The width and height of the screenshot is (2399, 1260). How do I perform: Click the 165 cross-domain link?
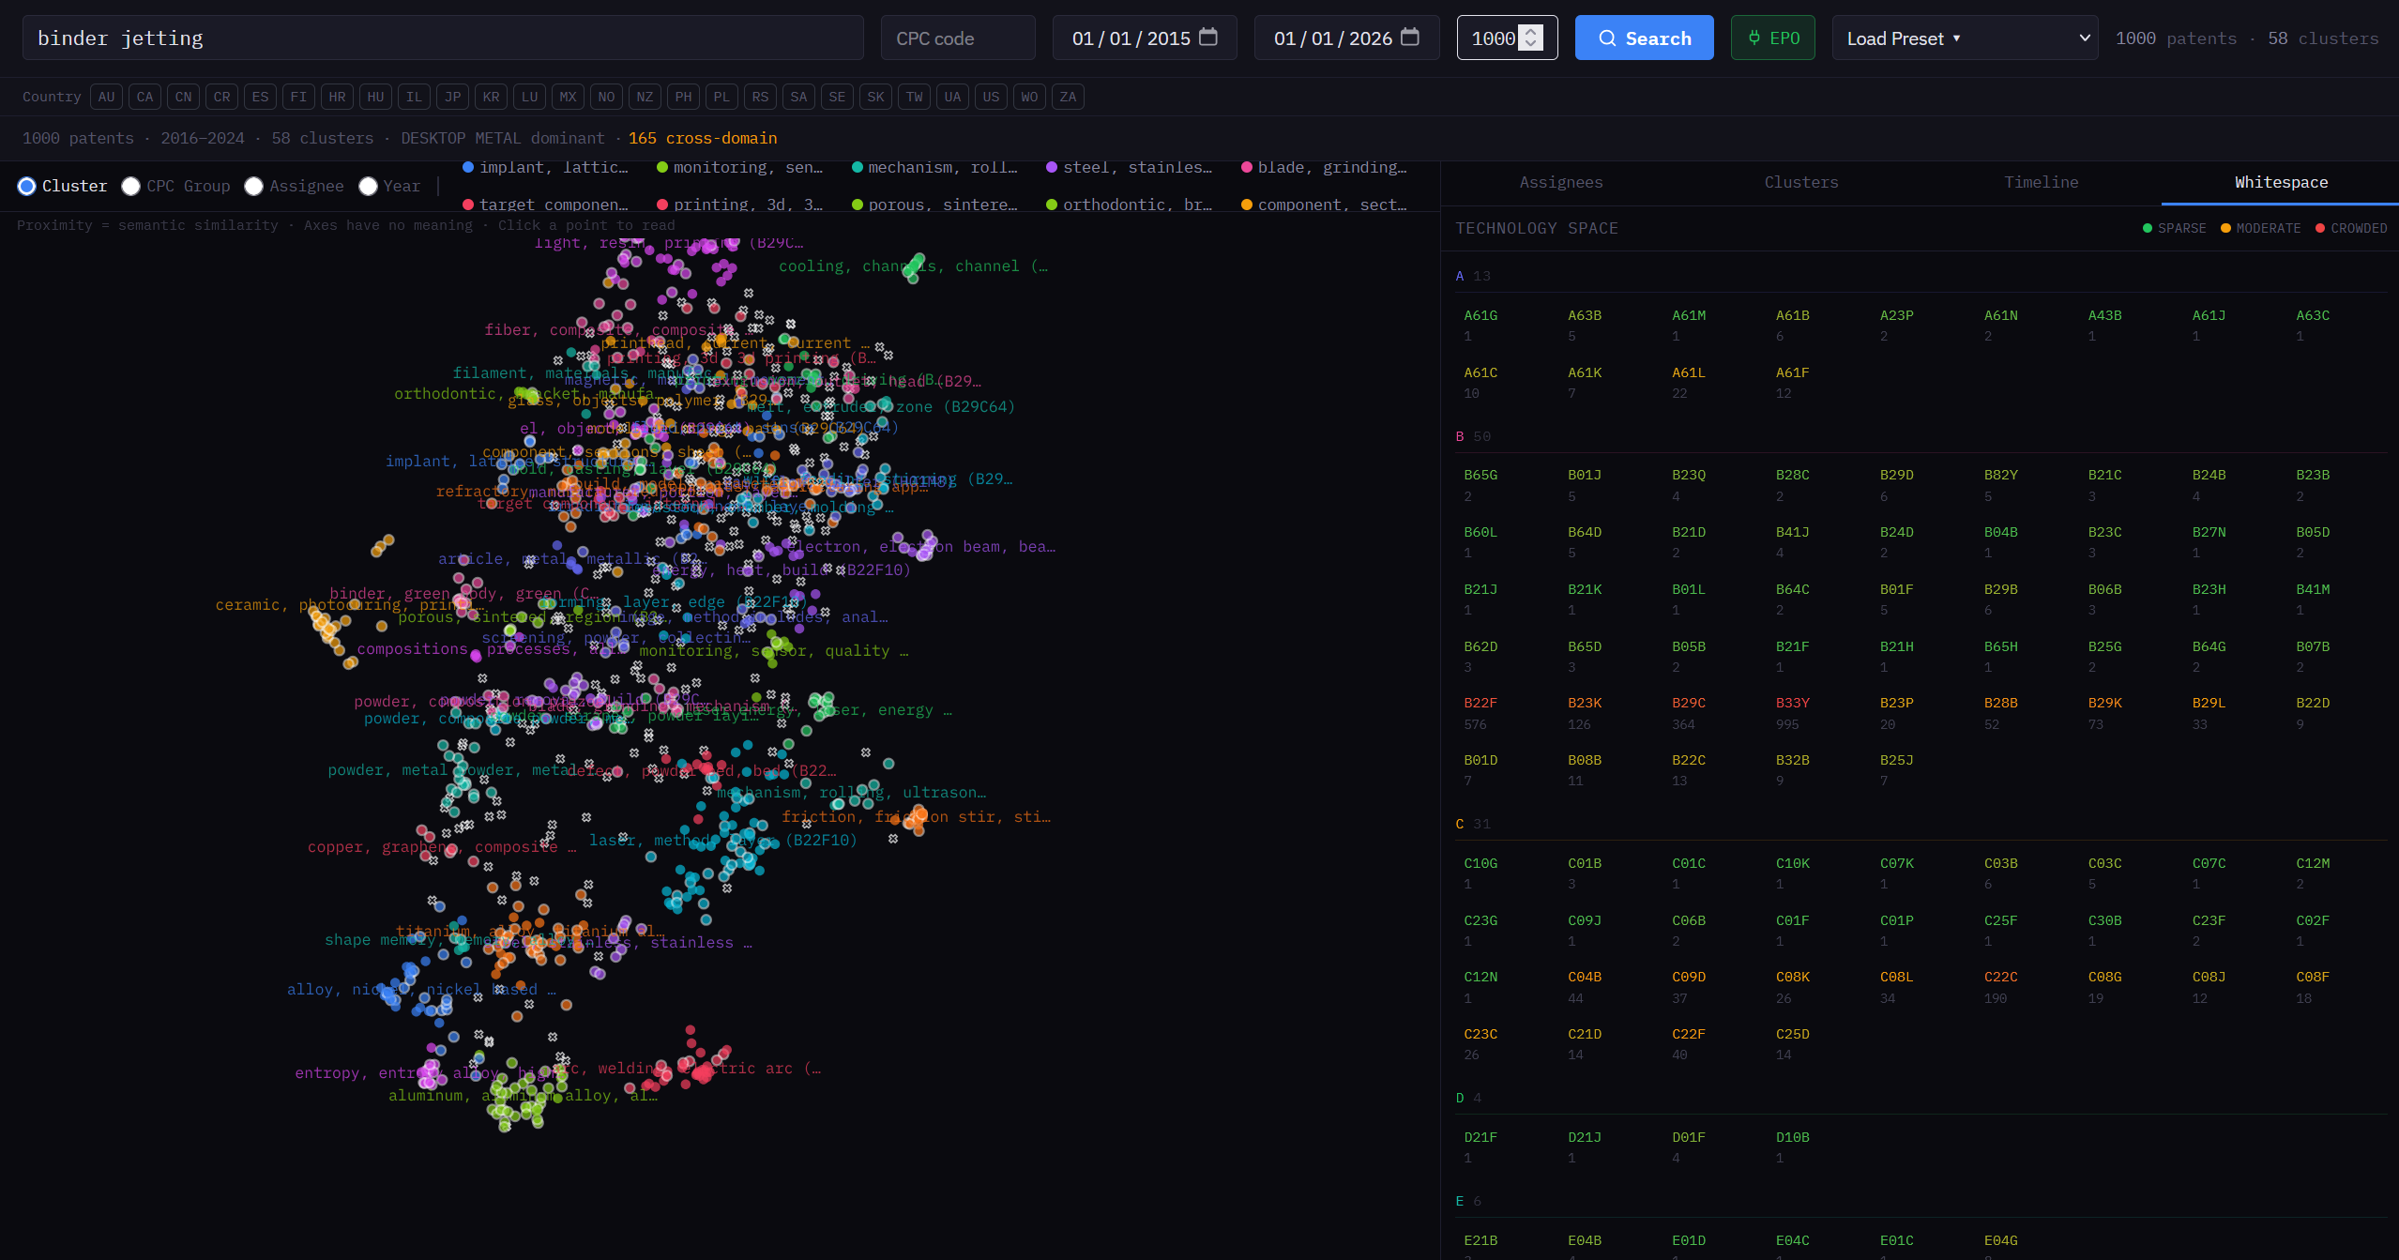[x=703, y=138]
